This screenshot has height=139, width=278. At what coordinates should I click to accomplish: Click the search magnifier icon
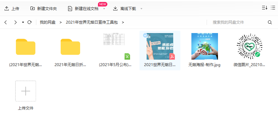point(270,22)
